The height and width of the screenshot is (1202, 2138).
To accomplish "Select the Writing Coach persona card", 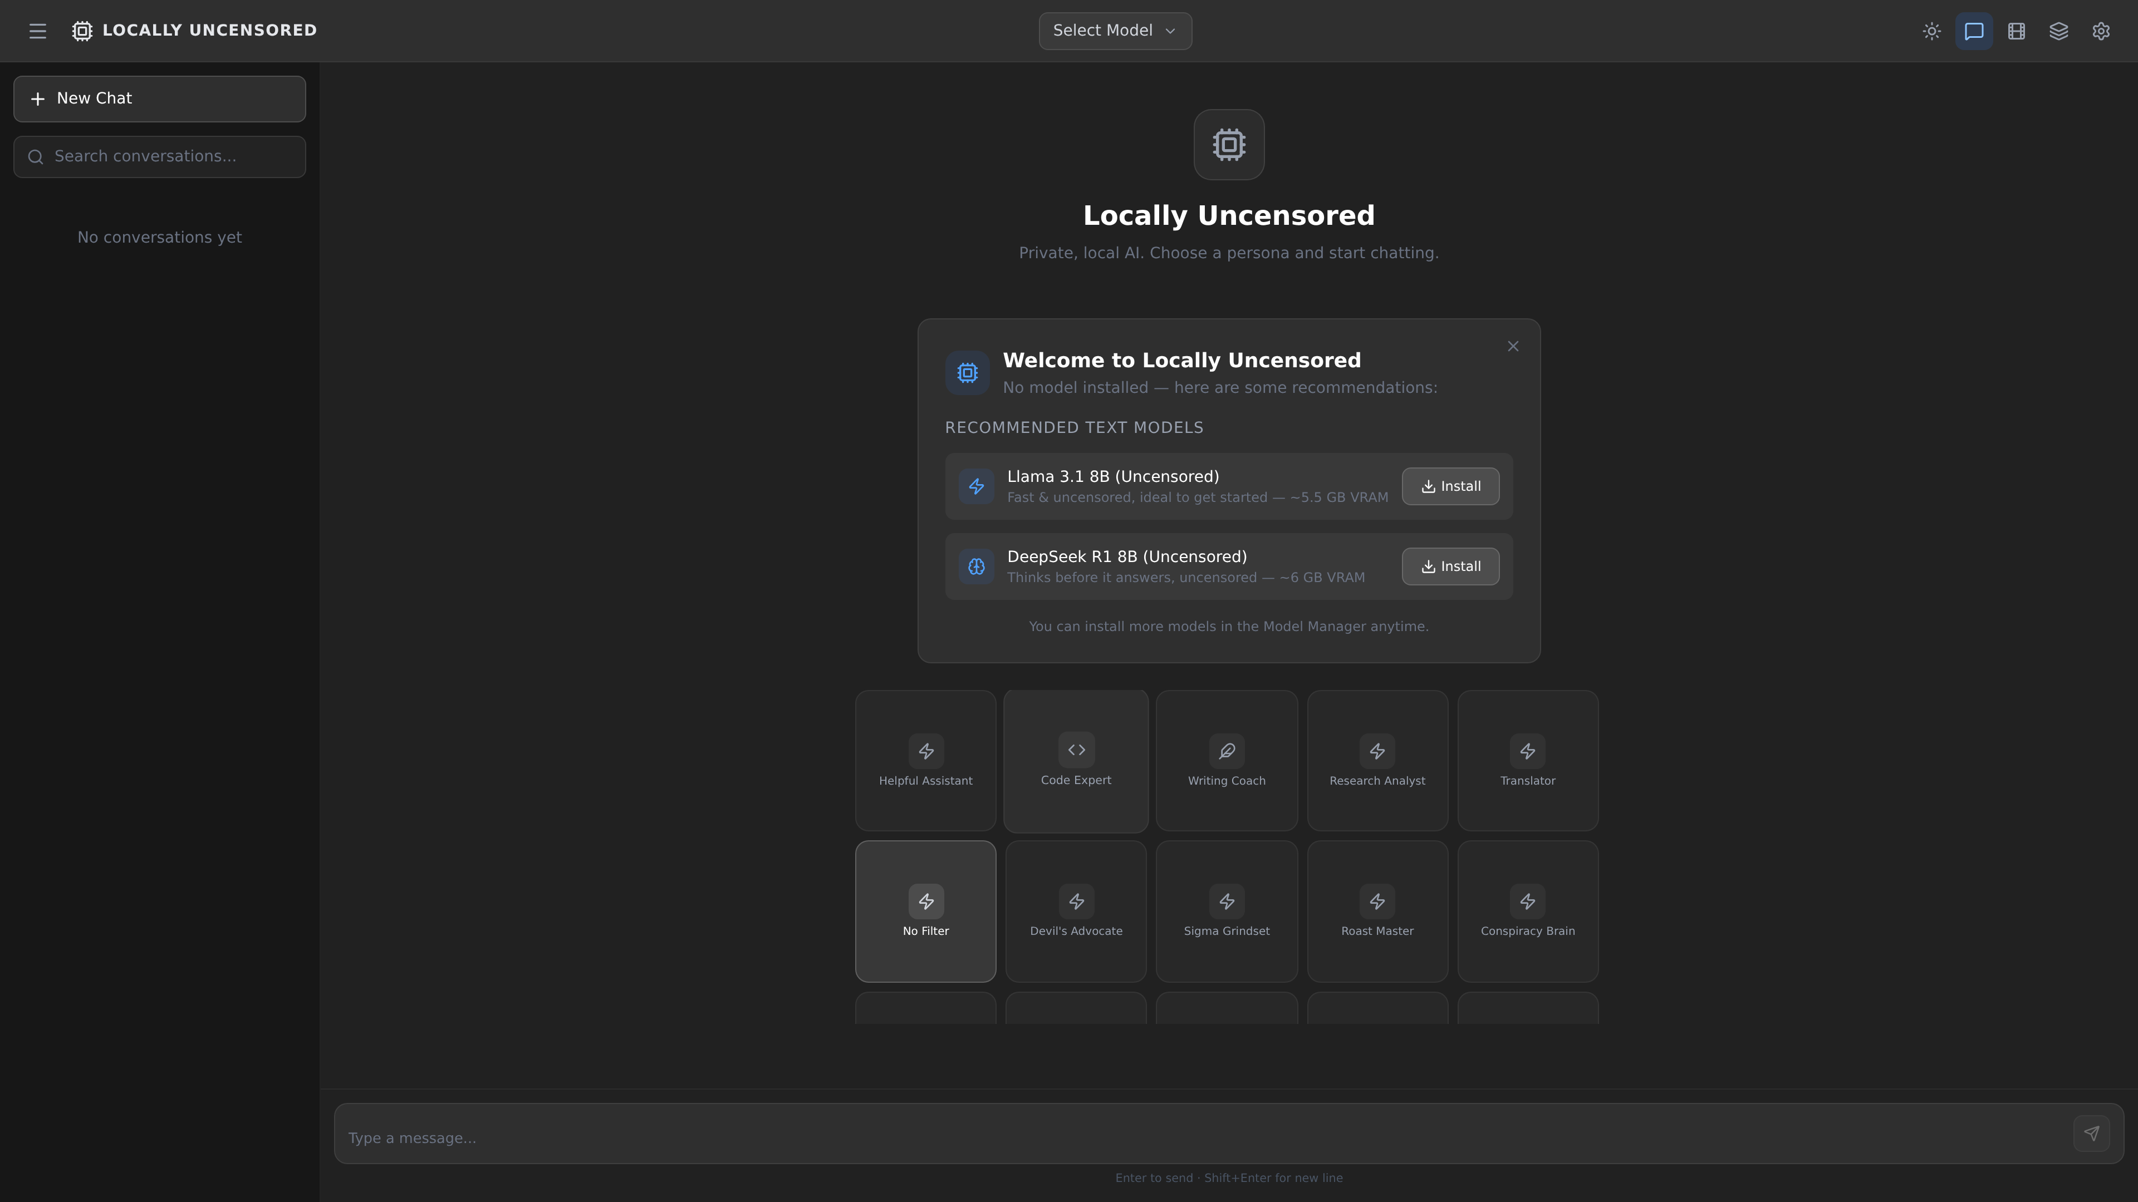I will click(x=1226, y=760).
